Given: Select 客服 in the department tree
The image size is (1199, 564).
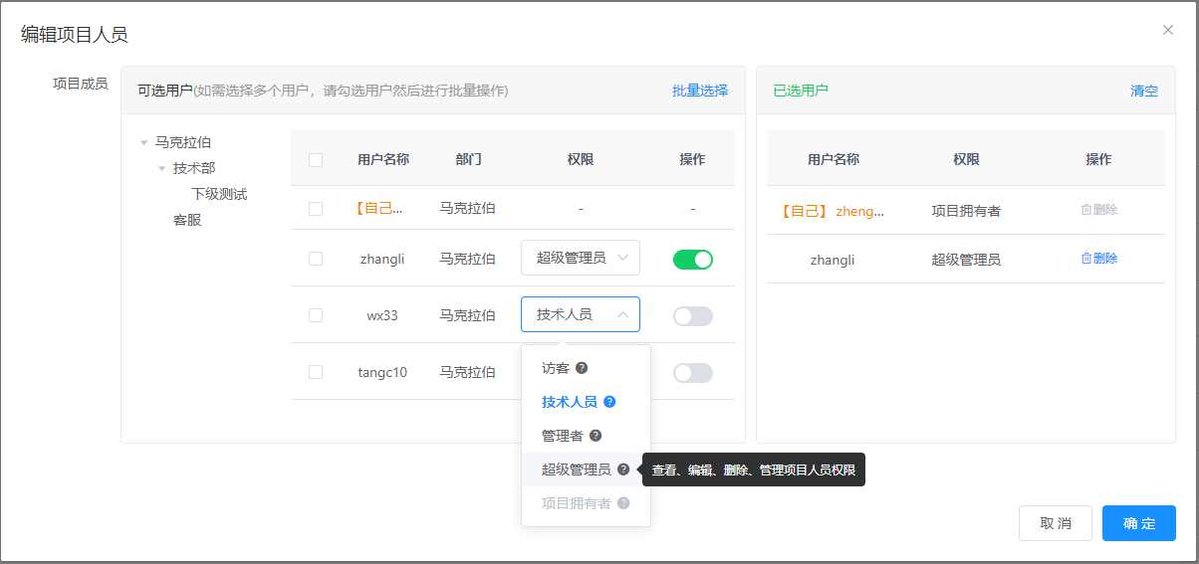Looking at the screenshot, I should tap(187, 221).
